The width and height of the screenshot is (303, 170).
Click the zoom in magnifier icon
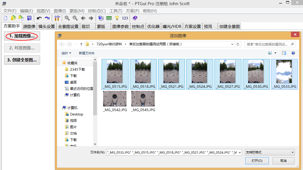(67, 18)
